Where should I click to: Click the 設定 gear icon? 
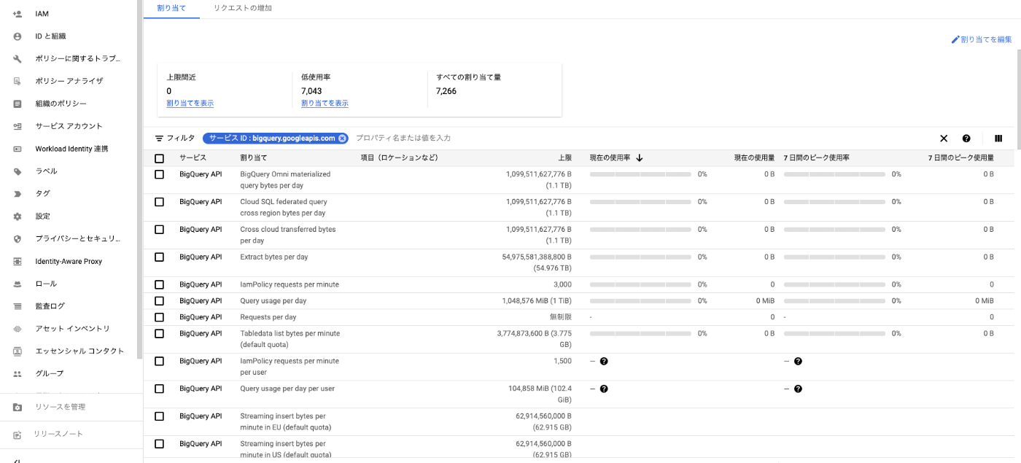pos(18,217)
